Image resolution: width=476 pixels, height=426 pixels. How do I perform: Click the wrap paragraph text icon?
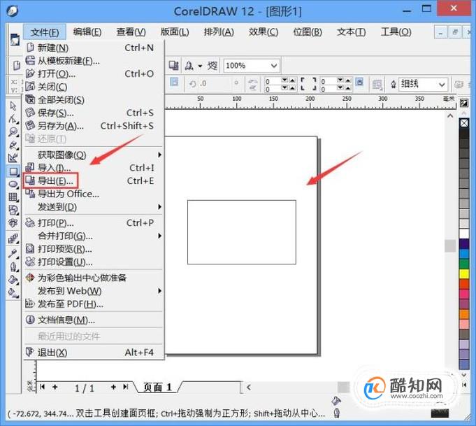pos(377,85)
